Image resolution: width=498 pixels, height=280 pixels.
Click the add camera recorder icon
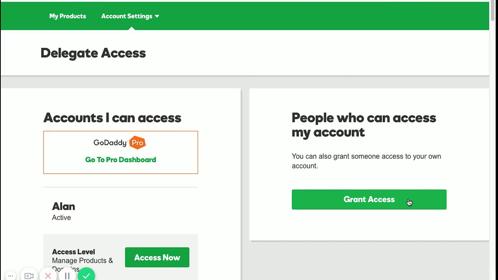[x=29, y=276]
